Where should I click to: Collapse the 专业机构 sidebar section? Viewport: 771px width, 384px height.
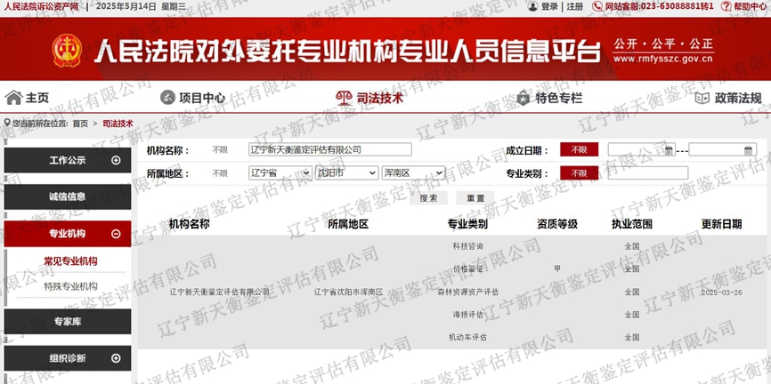[116, 234]
